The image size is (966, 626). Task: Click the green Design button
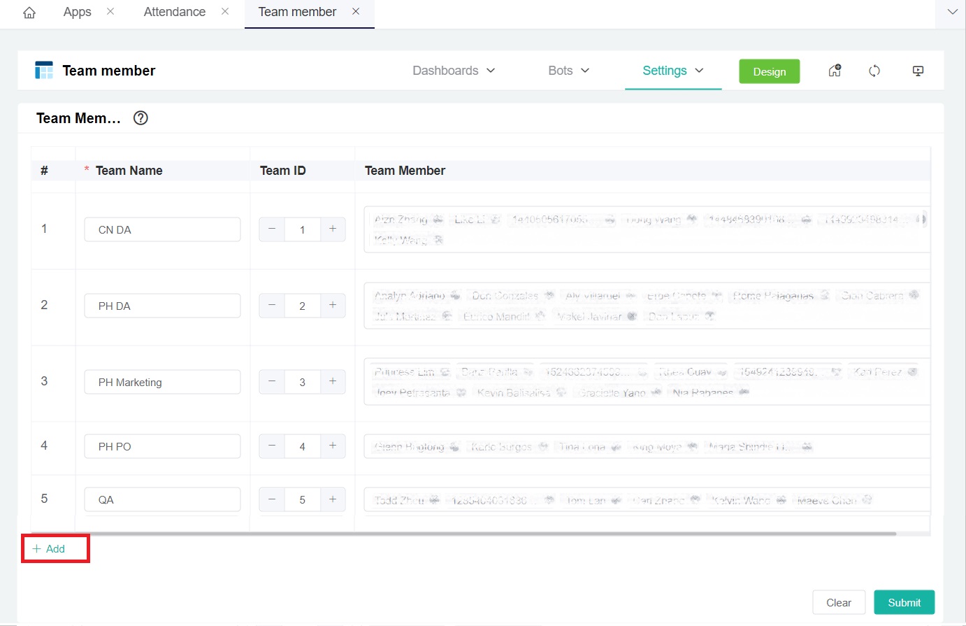[769, 71]
